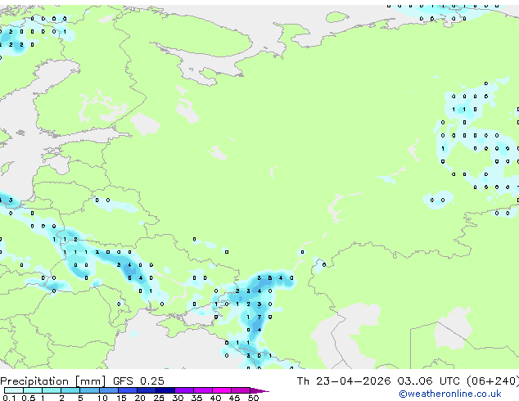Click the '25' legend scale label
This screenshot has width=519, height=401.
coord(159,398)
